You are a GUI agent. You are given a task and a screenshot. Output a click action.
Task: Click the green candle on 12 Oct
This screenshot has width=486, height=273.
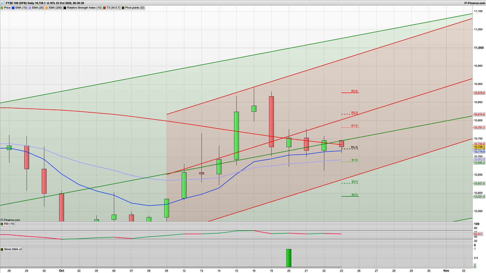(x=184, y=185)
